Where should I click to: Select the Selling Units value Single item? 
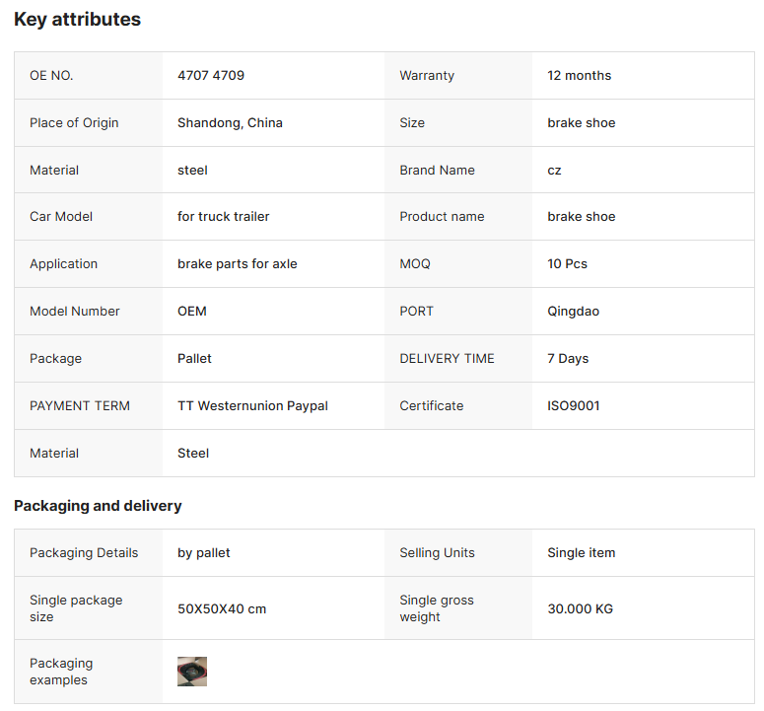pos(582,552)
